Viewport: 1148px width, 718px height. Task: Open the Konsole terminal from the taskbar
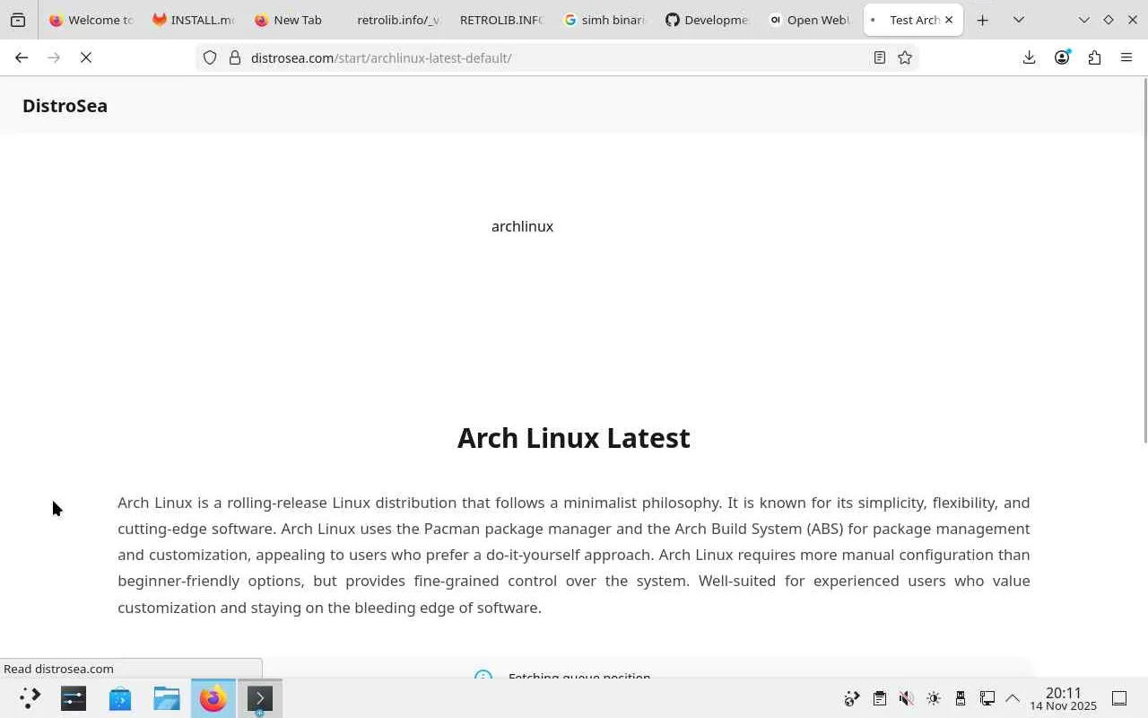(260, 698)
